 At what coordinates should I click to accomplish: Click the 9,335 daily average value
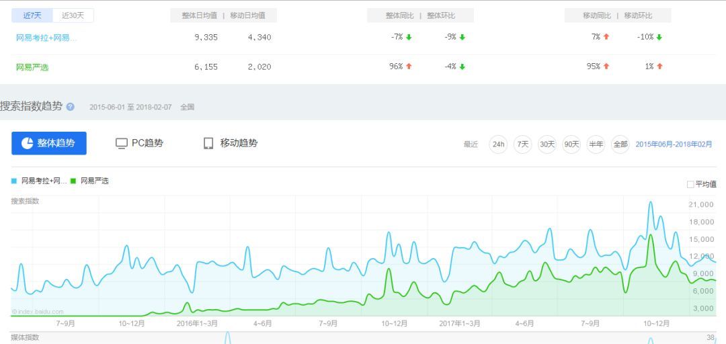click(x=206, y=38)
